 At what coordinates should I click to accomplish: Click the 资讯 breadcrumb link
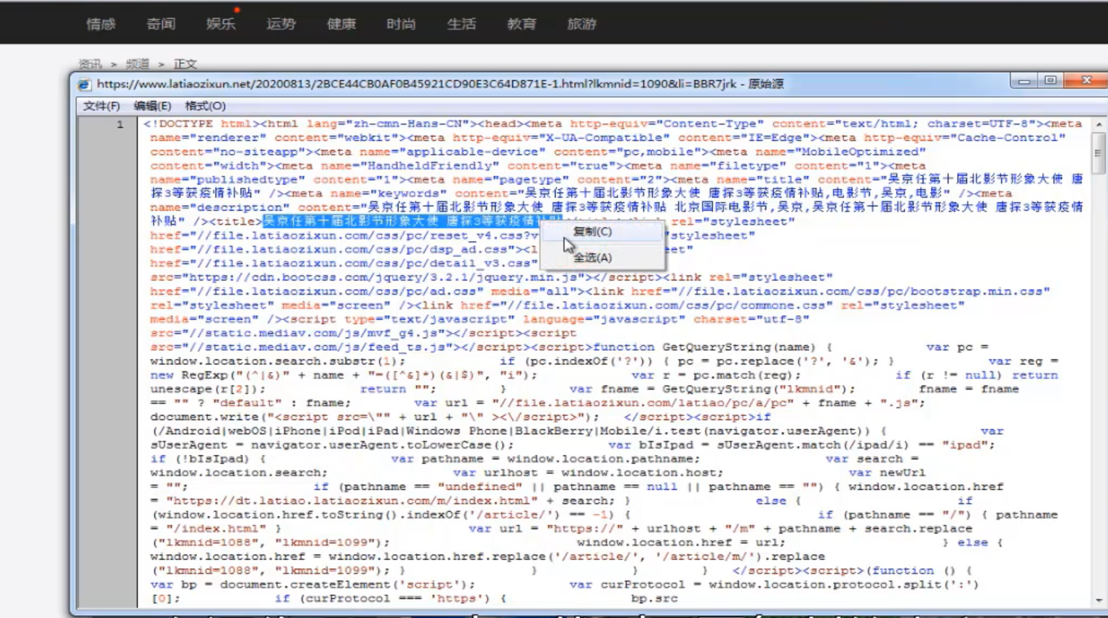(90, 64)
